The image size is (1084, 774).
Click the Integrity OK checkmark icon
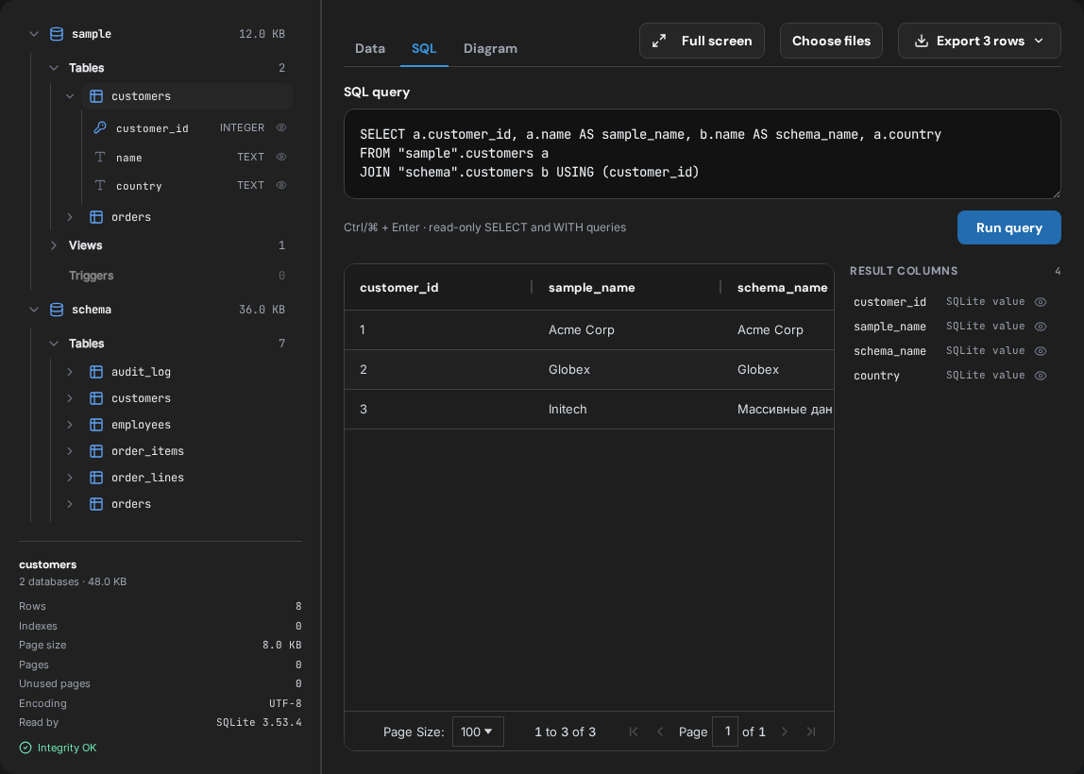point(25,748)
